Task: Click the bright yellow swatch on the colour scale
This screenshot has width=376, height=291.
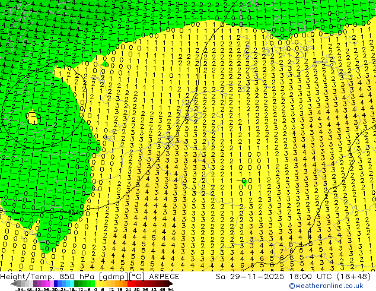Action: click(x=97, y=284)
